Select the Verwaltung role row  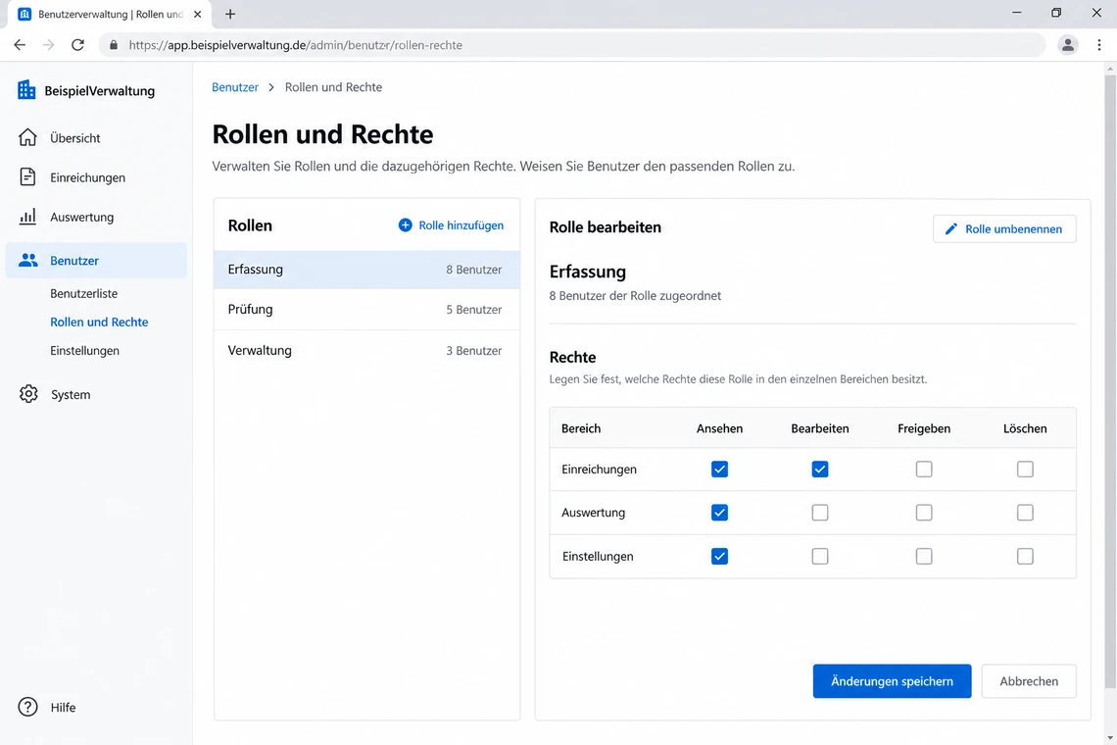pos(366,350)
